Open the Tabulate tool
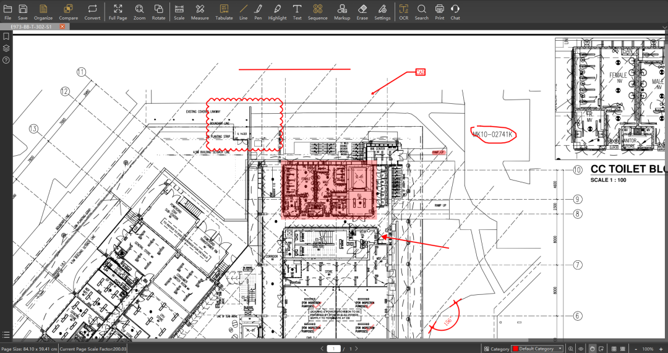 (224, 12)
